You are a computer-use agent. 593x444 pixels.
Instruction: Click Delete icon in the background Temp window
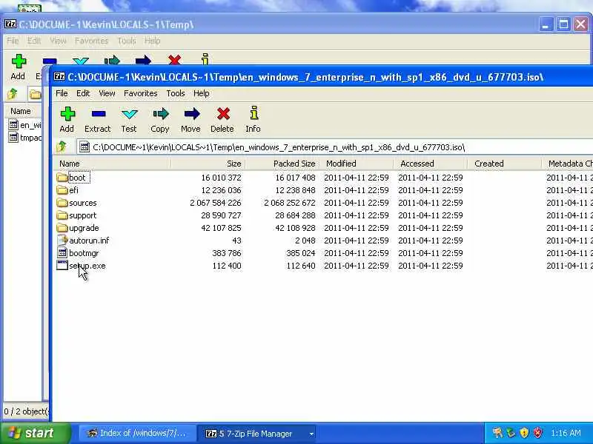174,61
